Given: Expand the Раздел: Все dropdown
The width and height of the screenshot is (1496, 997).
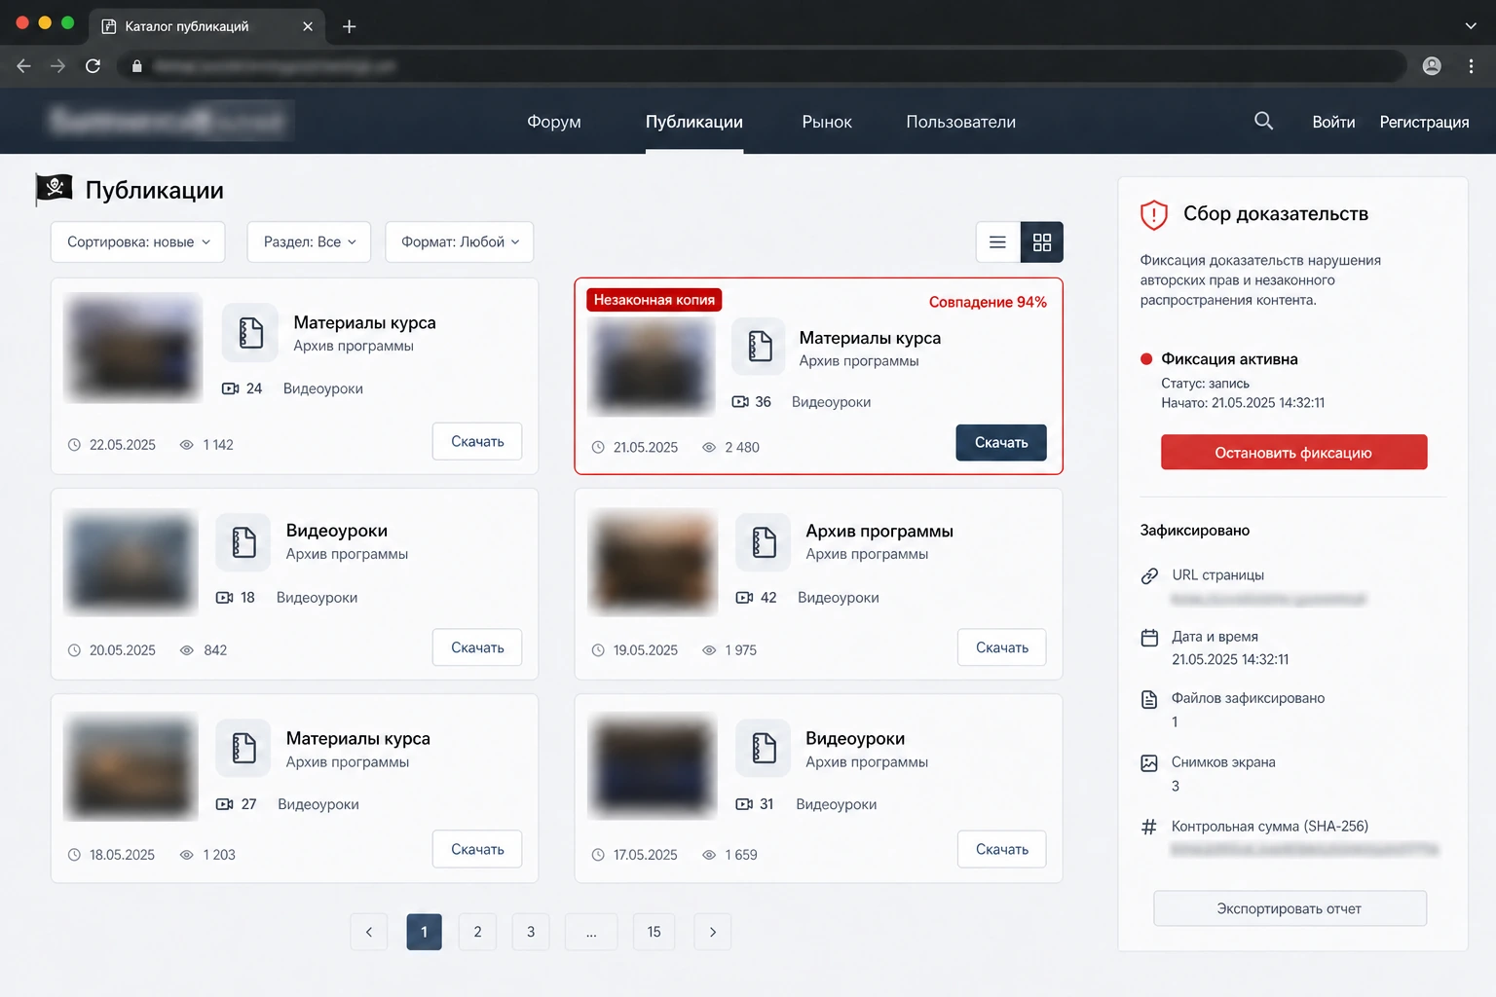Looking at the screenshot, I should 309,242.
